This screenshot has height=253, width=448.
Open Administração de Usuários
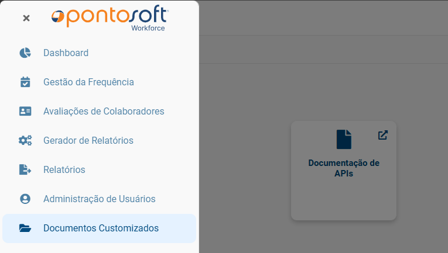click(x=99, y=199)
